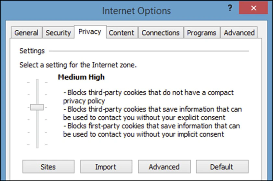Click the slider track at the bottommost notch
Image resolution: width=273 pixels, height=181 pixels.
click(37, 145)
